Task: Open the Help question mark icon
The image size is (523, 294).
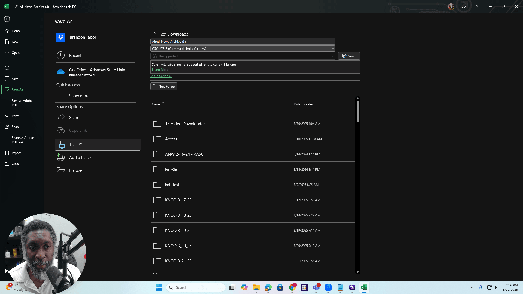Action: [x=477, y=7]
